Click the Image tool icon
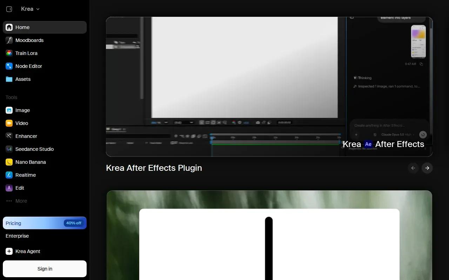 coord(9,110)
